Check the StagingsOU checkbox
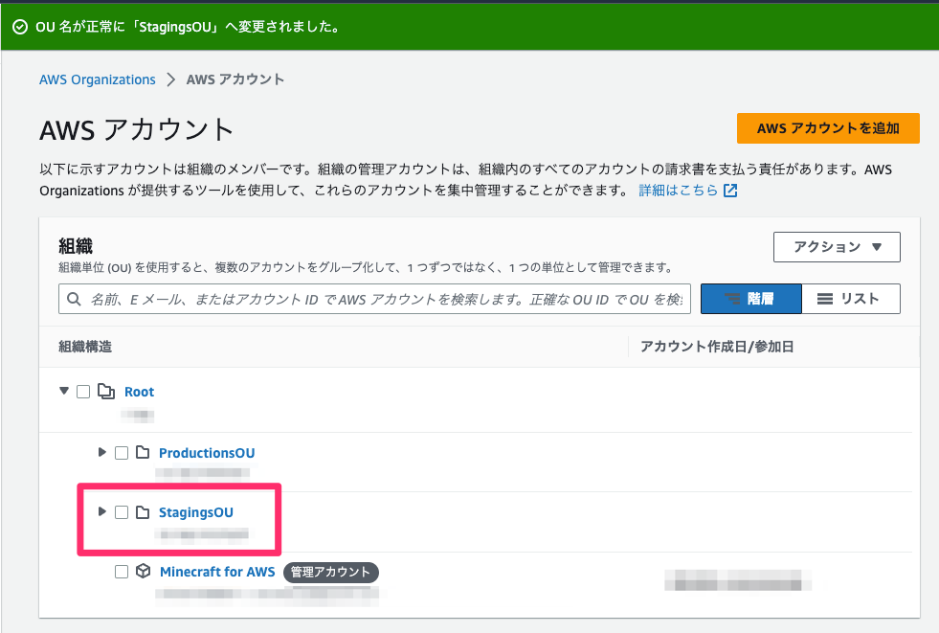This screenshot has height=633, width=939. [x=122, y=512]
